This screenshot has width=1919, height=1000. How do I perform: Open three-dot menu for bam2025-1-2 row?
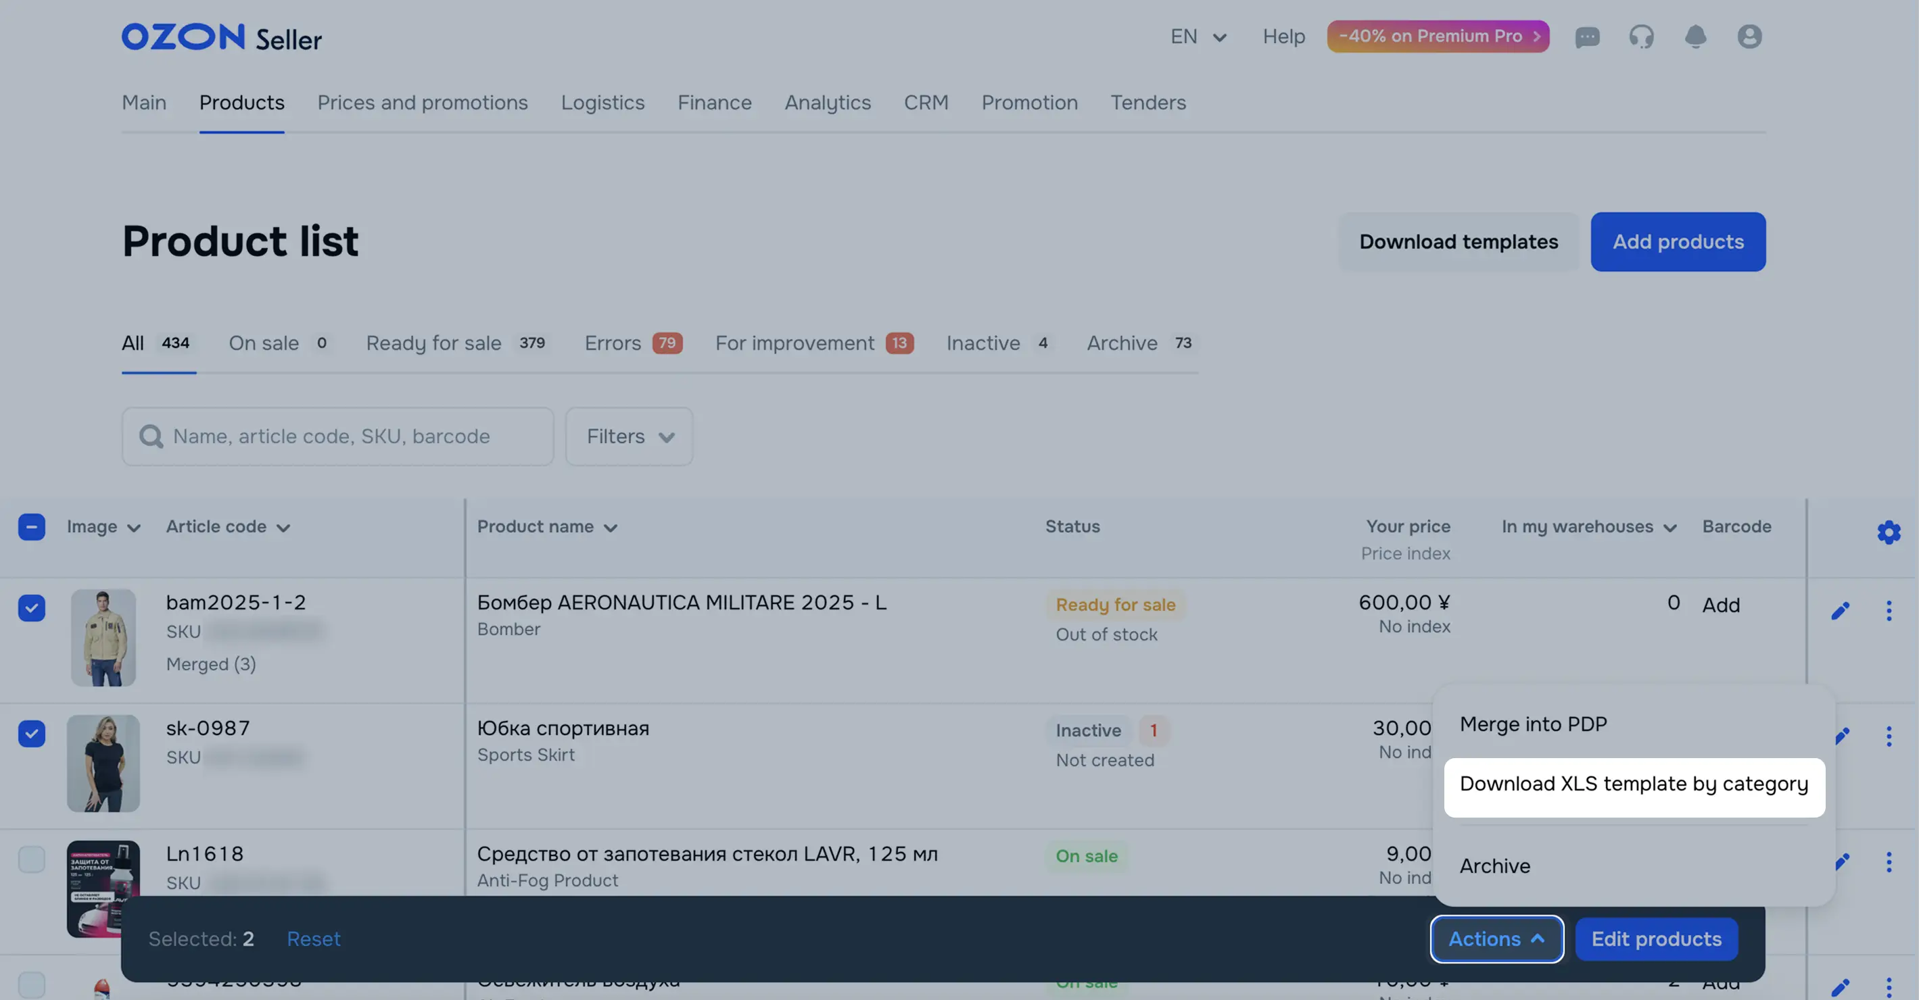coord(1889,611)
